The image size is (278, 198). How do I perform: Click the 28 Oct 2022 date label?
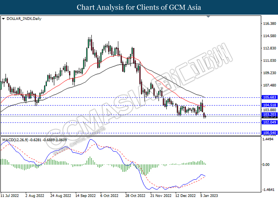click(x=135, y=196)
